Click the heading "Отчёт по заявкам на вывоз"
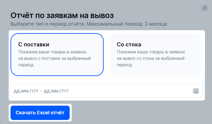The height and width of the screenshot is (124, 212). click(62, 15)
